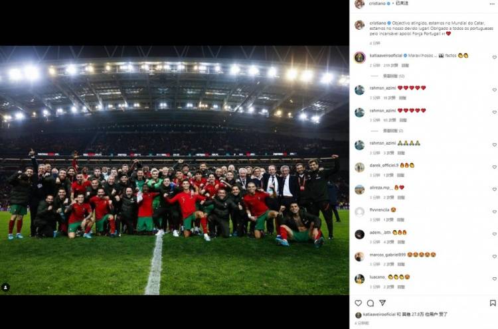This screenshot has width=498, height=329.
Task: Click the following status next to cristiano
Action: (402, 3)
